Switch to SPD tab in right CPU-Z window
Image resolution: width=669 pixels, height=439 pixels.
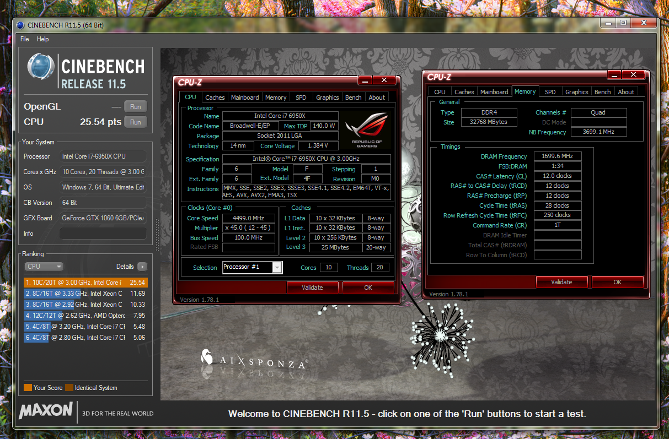(x=550, y=92)
